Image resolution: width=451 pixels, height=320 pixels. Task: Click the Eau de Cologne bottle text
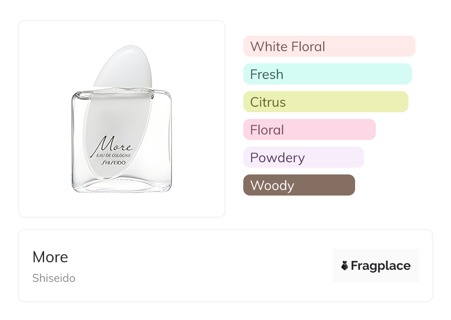pyautogui.click(x=113, y=156)
